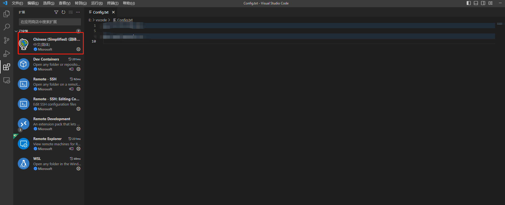Viewport: 505px width, 205px height.
Task: Select the Remote - SSH: Editing Co... entry
Action: click(49, 104)
